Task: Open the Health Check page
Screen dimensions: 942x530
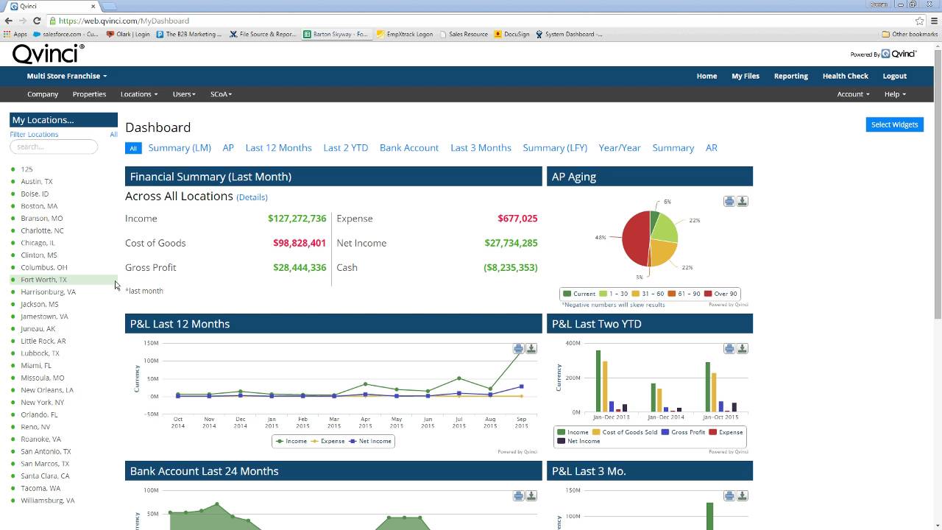Action: tap(846, 76)
